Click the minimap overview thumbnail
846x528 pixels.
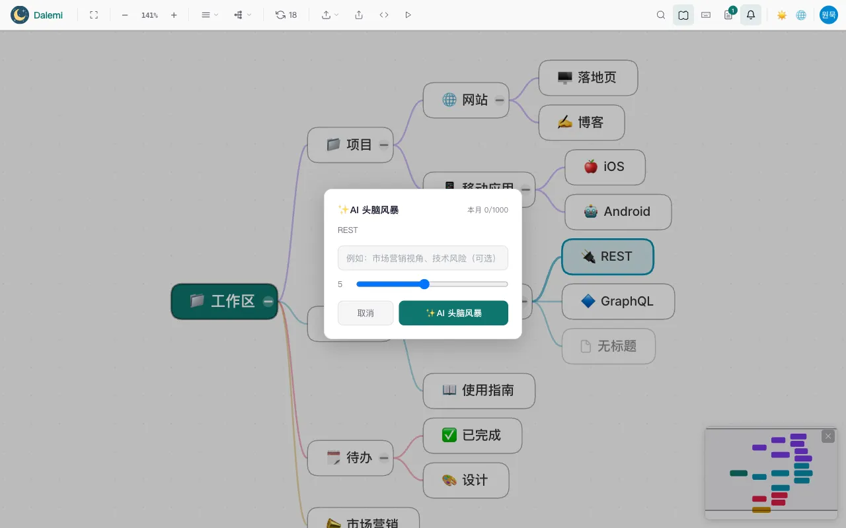pyautogui.click(x=771, y=473)
